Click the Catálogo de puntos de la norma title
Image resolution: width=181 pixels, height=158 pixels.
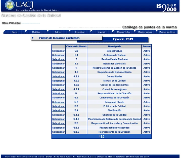tap(150, 27)
